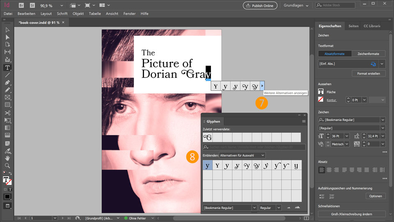Select the Rectangle Frame tool
Screen dimensions: 394x222
pyautogui.click(x=7, y=97)
